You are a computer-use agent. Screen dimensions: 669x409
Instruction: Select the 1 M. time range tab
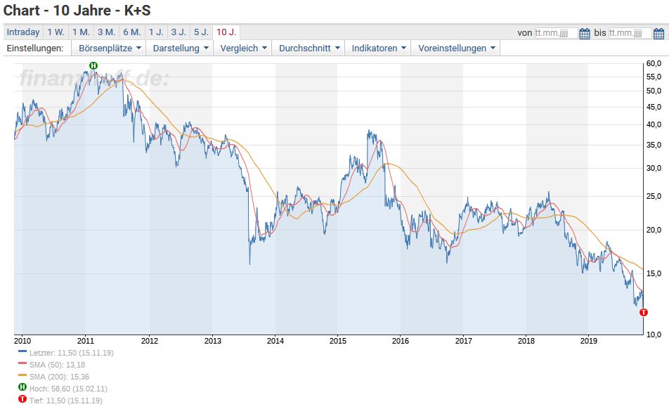[x=81, y=32]
